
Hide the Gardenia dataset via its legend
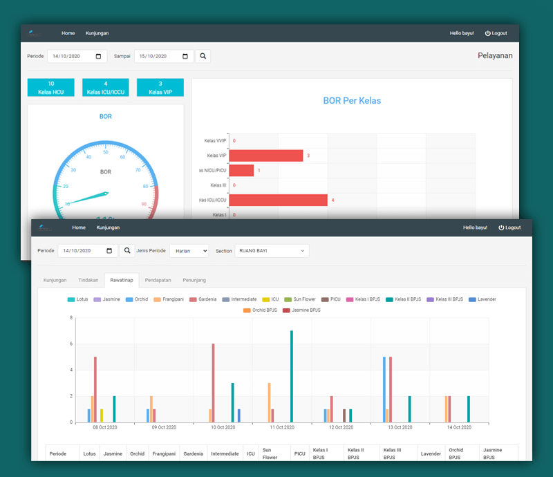(x=194, y=299)
